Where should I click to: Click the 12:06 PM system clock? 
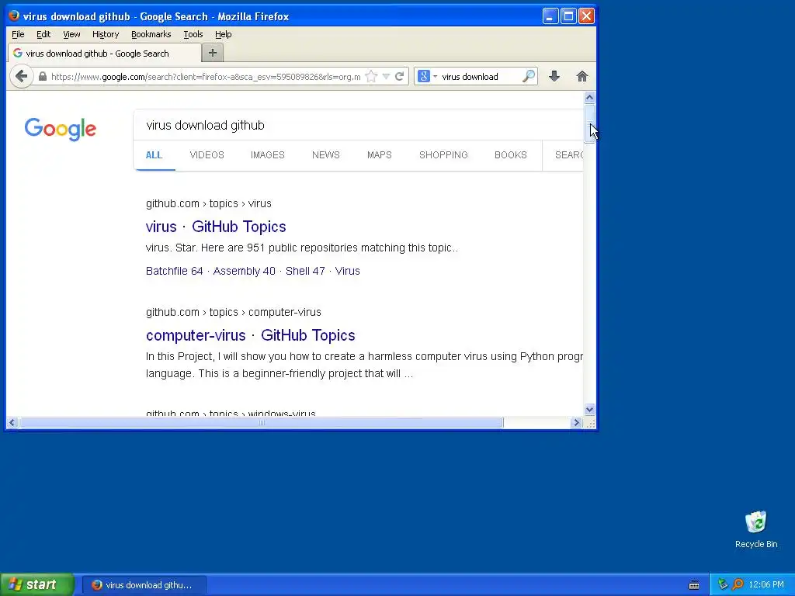[766, 585]
